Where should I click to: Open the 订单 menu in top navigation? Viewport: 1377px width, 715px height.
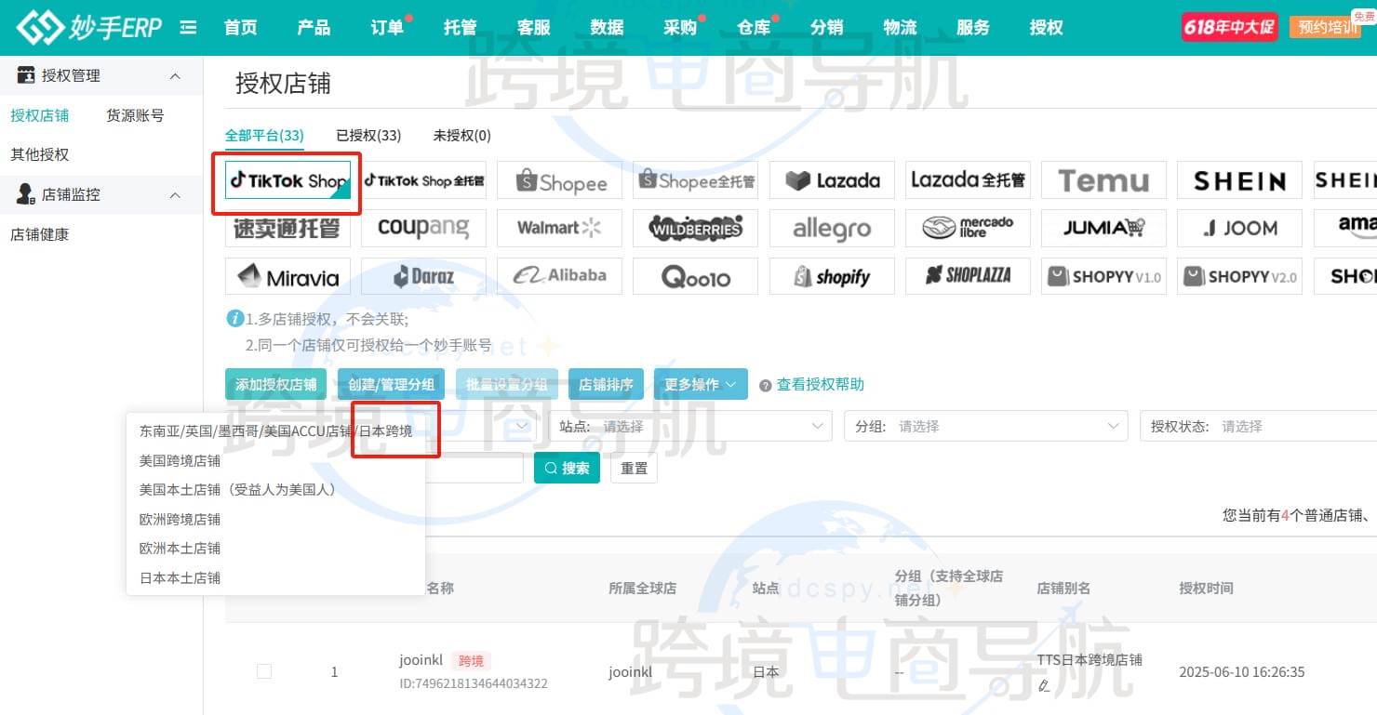pos(386,27)
